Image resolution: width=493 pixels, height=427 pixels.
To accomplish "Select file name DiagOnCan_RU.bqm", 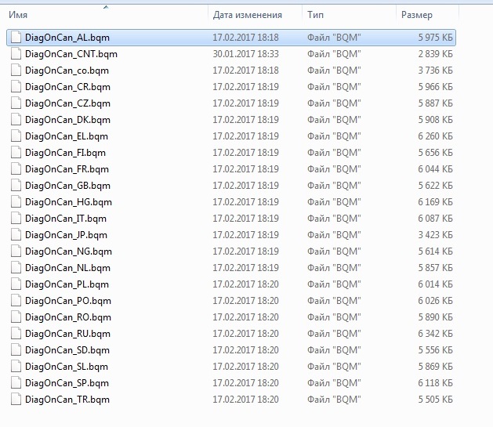I will [67, 334].
